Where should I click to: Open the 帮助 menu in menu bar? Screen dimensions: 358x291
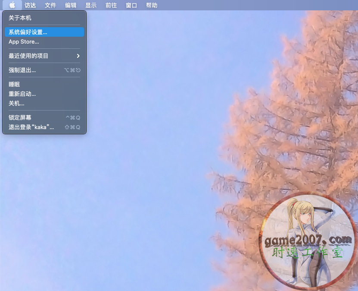pyautogui.click(x=152, y=5)
